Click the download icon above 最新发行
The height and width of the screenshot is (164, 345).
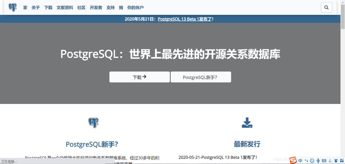click(x=247, y=123)
